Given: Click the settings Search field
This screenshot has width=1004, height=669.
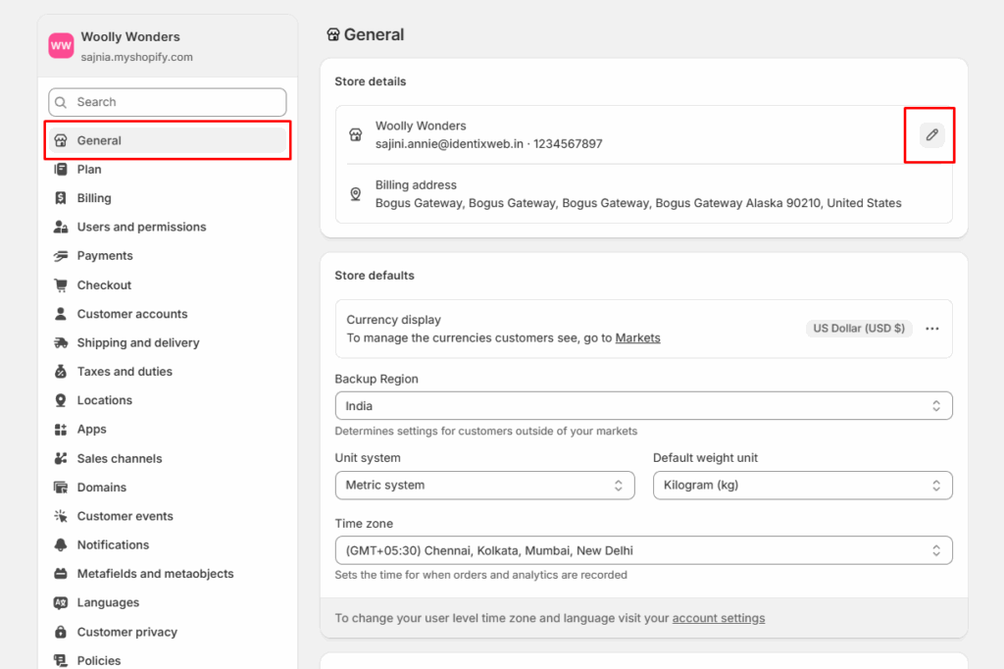Looking at the screenshot, I should (168, 102).
